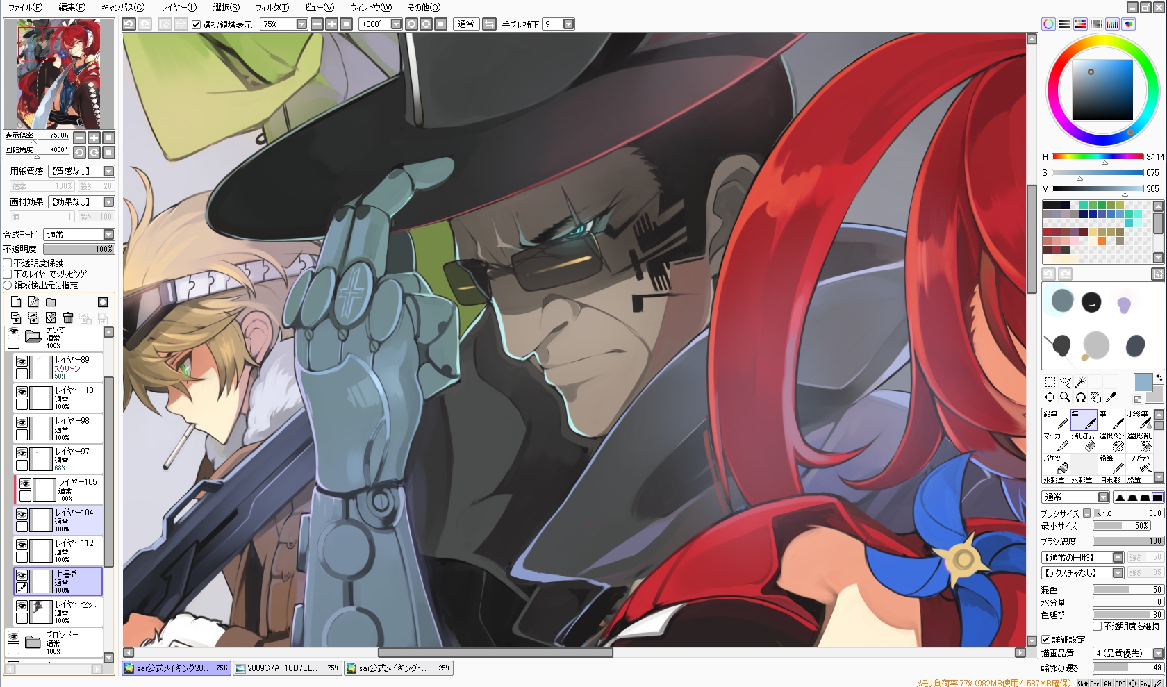Select the rectangular selection tool
The height and width of the screenshot is (687, 1167).
pyautogui.click(x=1050, y=382)
